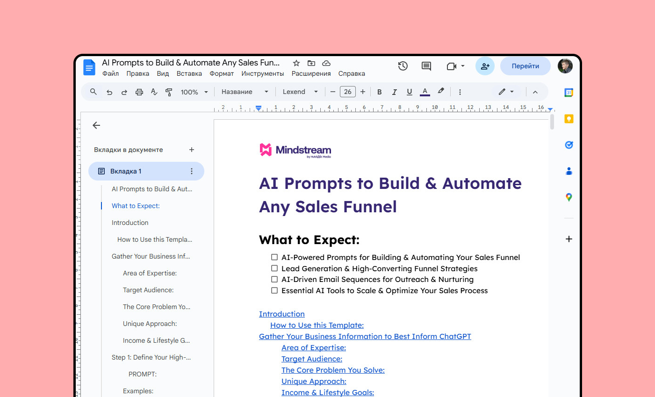Expand the Название paragraph style dropdown
Image resolution: width=655 pixels, height=397 pixels.
[245, 92]
